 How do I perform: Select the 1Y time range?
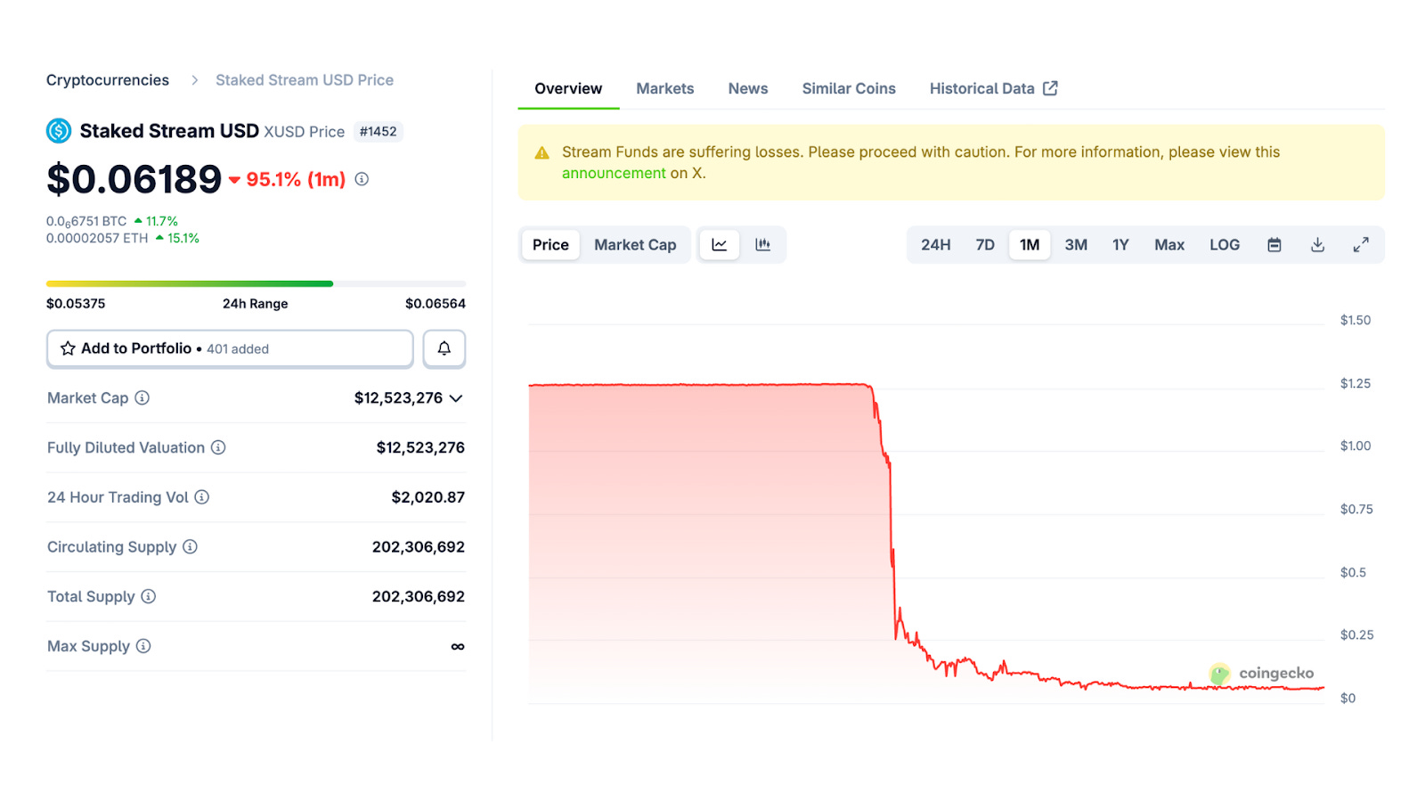pos(1120,245)
